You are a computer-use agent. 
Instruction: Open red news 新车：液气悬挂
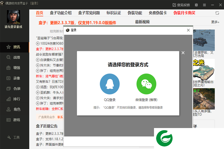tap(50, 76)
